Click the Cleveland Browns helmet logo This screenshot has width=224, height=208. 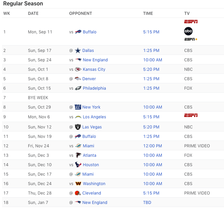click(78, 193)
